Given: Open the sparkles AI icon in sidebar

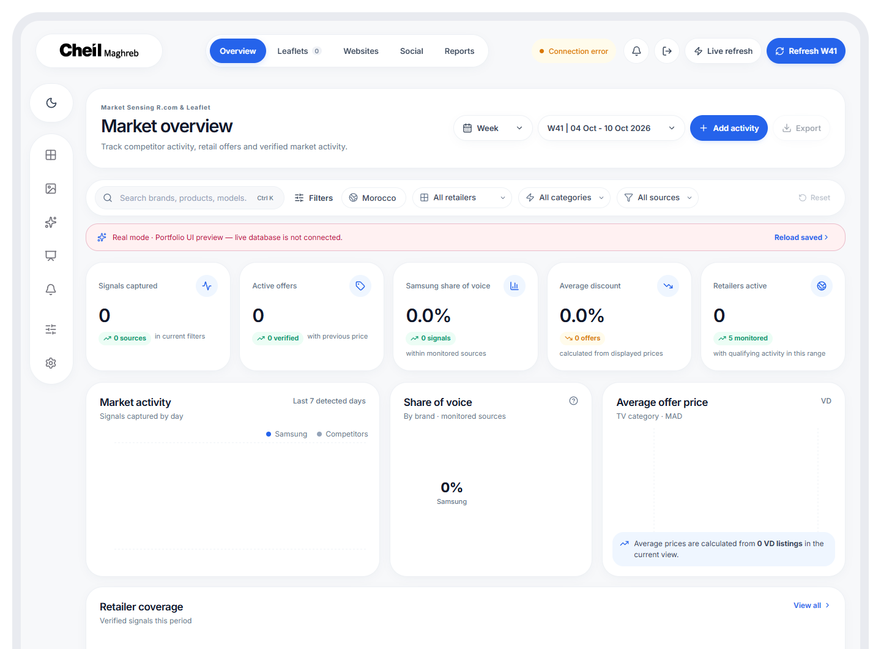Looking at the screenshot, I should click(x=51, y=222).
